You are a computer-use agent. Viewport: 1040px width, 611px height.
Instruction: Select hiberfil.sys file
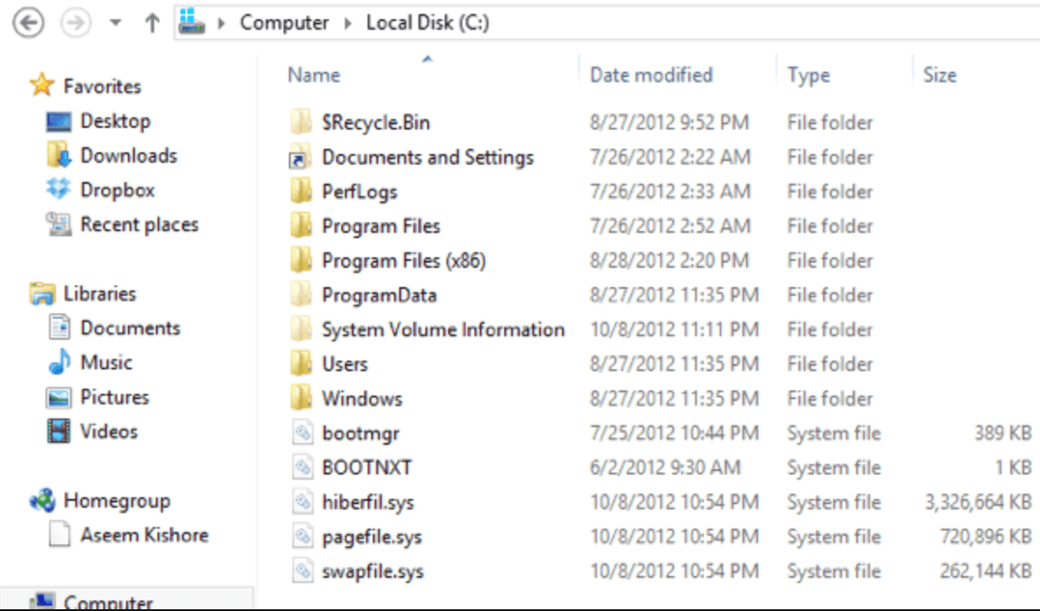pyautogui.click(x=368, y=502)
